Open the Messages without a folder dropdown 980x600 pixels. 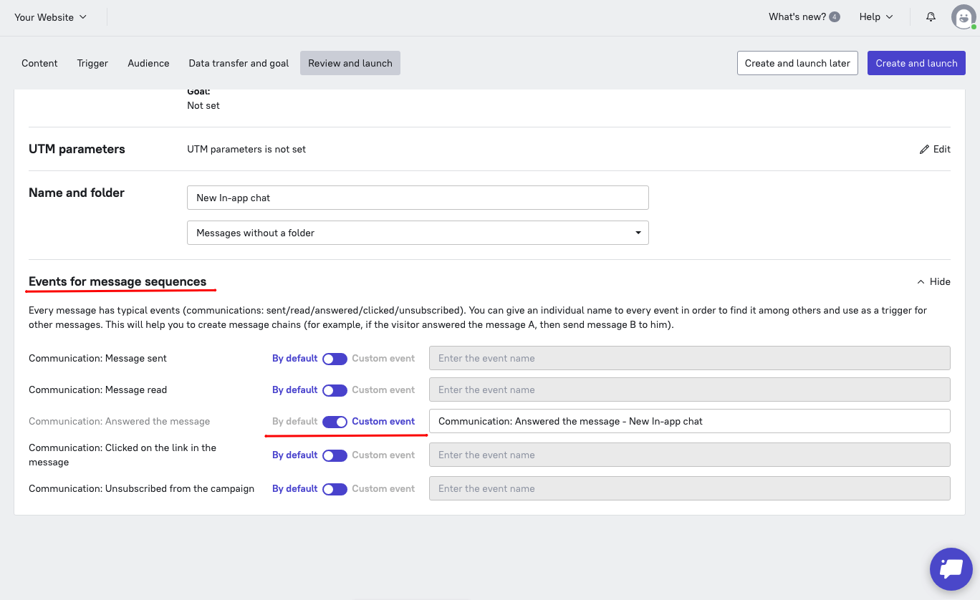point(418,233)
